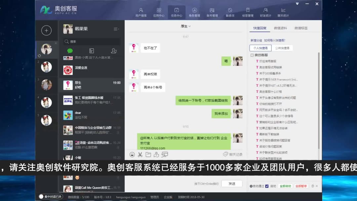Click the 发送 send button
The height and width of the screenshot is (201, 357).
click(x=232, y=183)
